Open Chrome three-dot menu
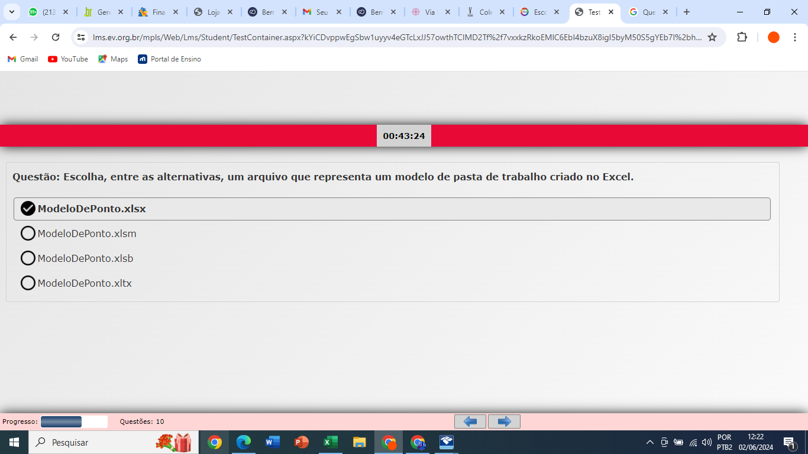 pyautogui.click(x=795, y=37)
